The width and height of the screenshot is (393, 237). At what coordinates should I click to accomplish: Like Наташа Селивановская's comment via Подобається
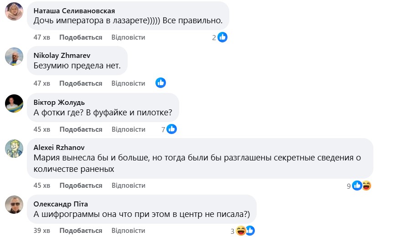click(81, 37)
